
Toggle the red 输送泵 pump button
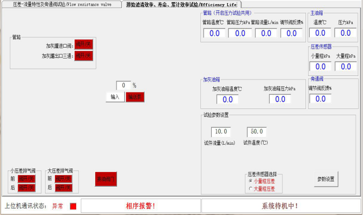click(135, 97)
